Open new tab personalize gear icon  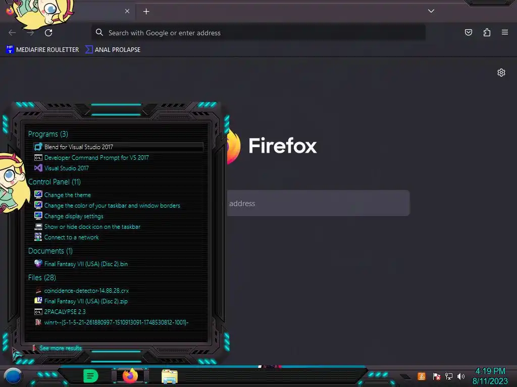click(501, 73)
